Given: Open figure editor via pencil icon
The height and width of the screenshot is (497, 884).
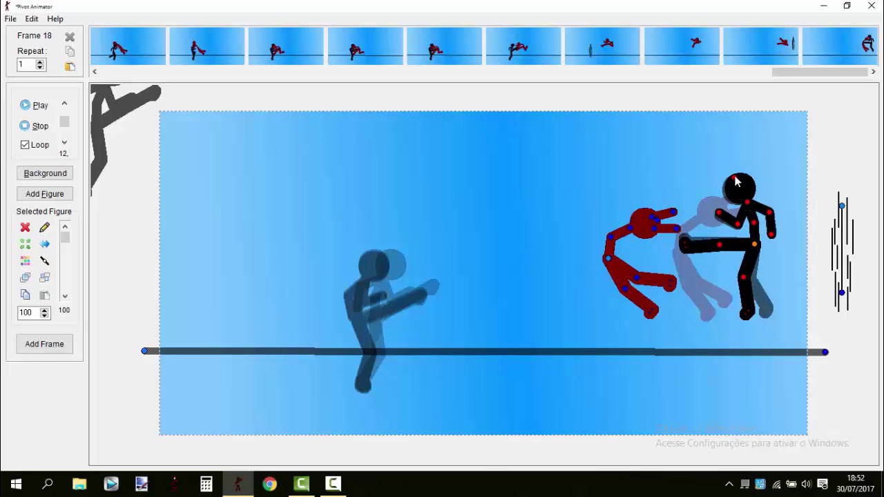Looking at the screenshot, I should 45,227.
